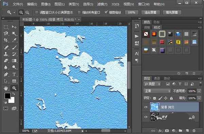The image size is (204, 134).
Task: Select the Horizontal Type tool
Action: [x=14, y=74]
